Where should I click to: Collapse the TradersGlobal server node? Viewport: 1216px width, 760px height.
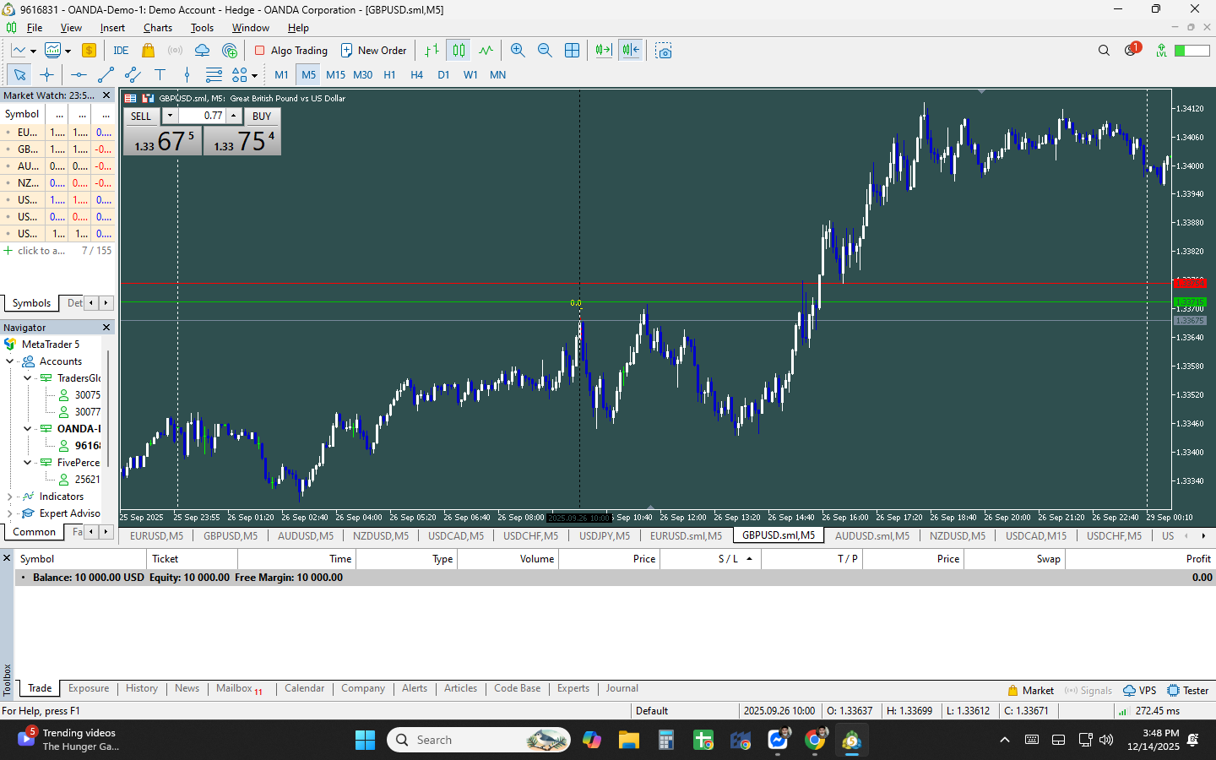click(x=27, y=378)
